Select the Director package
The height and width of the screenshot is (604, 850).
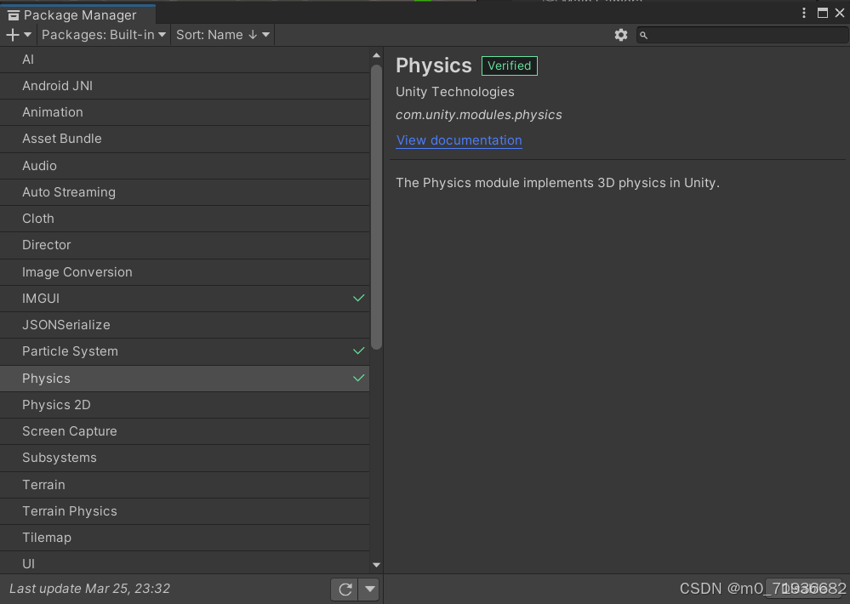point(185,245)
